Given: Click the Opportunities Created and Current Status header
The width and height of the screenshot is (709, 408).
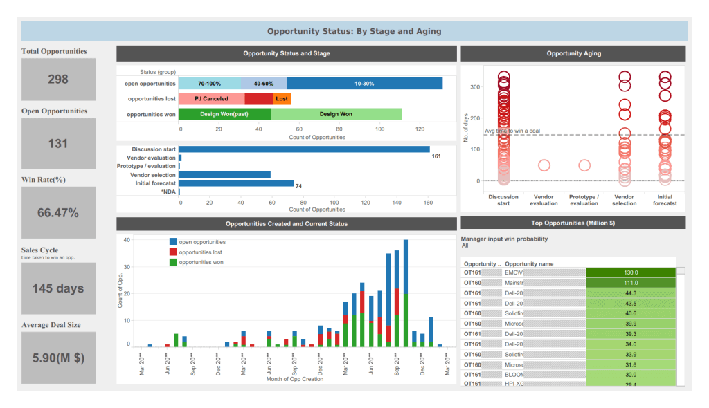Looking at the screenshot, I should [x=286, y=223].
